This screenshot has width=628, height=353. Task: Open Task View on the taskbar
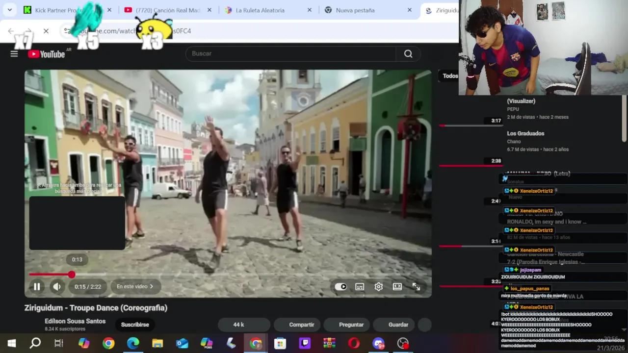(59, 343)
